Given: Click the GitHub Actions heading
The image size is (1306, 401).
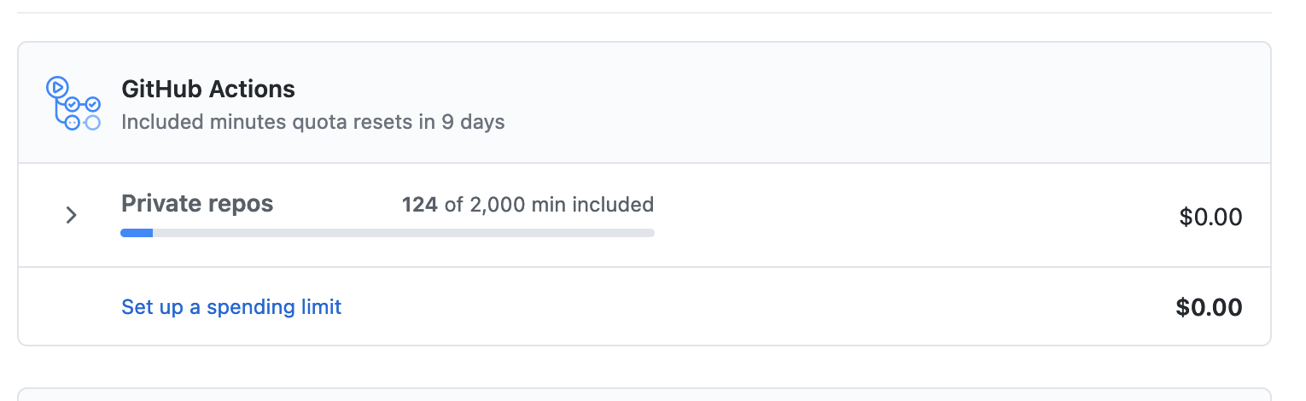Looking at the screenshot, I should click(x=208, y=89).
